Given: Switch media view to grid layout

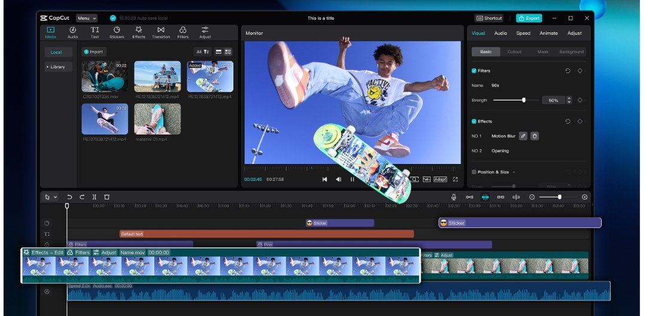Looking at the screenshot, I should click(x=228, y=52).
